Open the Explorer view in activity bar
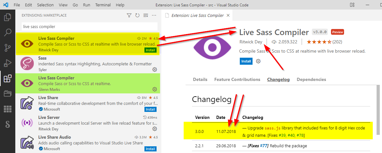Screen dimensions: 382x153 pos(8,17)
